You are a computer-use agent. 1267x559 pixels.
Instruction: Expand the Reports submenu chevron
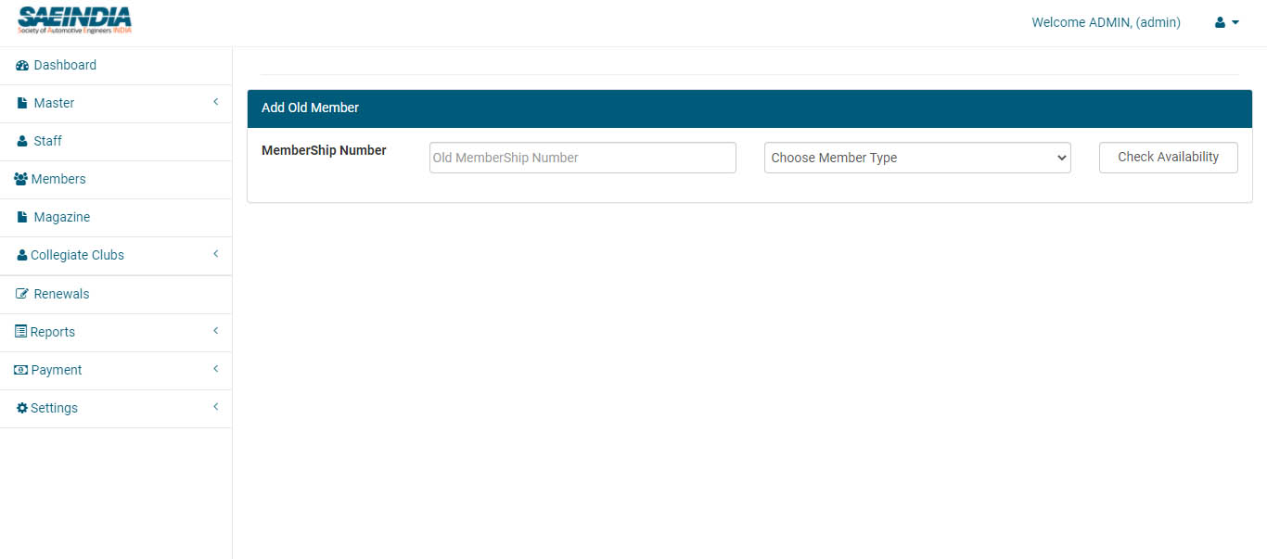point(215,331)
